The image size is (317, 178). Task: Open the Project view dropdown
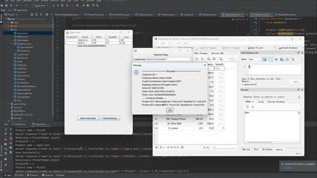pos(11,14)
